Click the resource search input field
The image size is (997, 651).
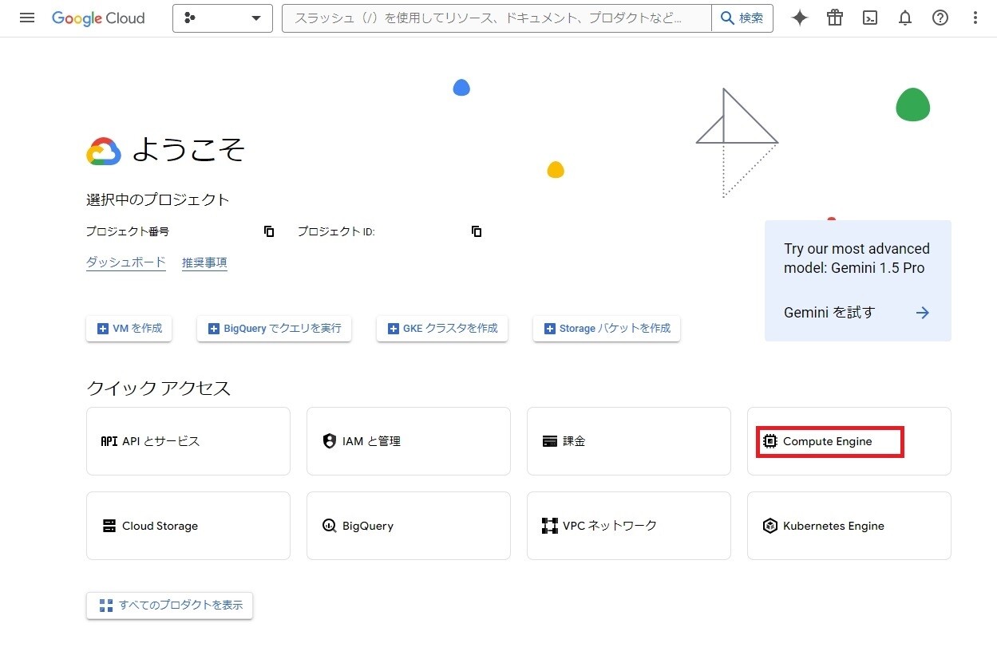[497, 18]
